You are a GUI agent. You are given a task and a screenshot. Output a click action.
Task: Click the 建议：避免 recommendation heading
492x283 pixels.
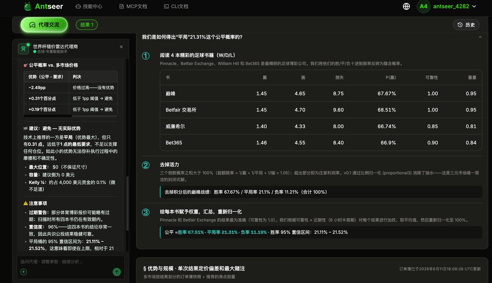(52, 128)
